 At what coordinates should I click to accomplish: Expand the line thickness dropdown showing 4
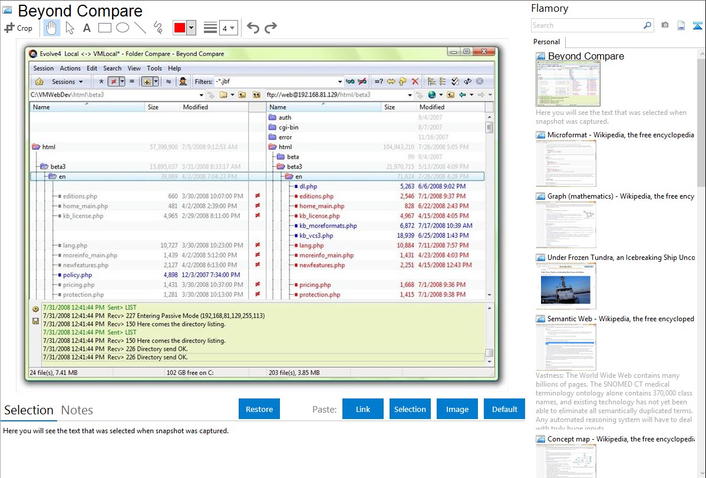pyautogui.click(x=229, y=28)
